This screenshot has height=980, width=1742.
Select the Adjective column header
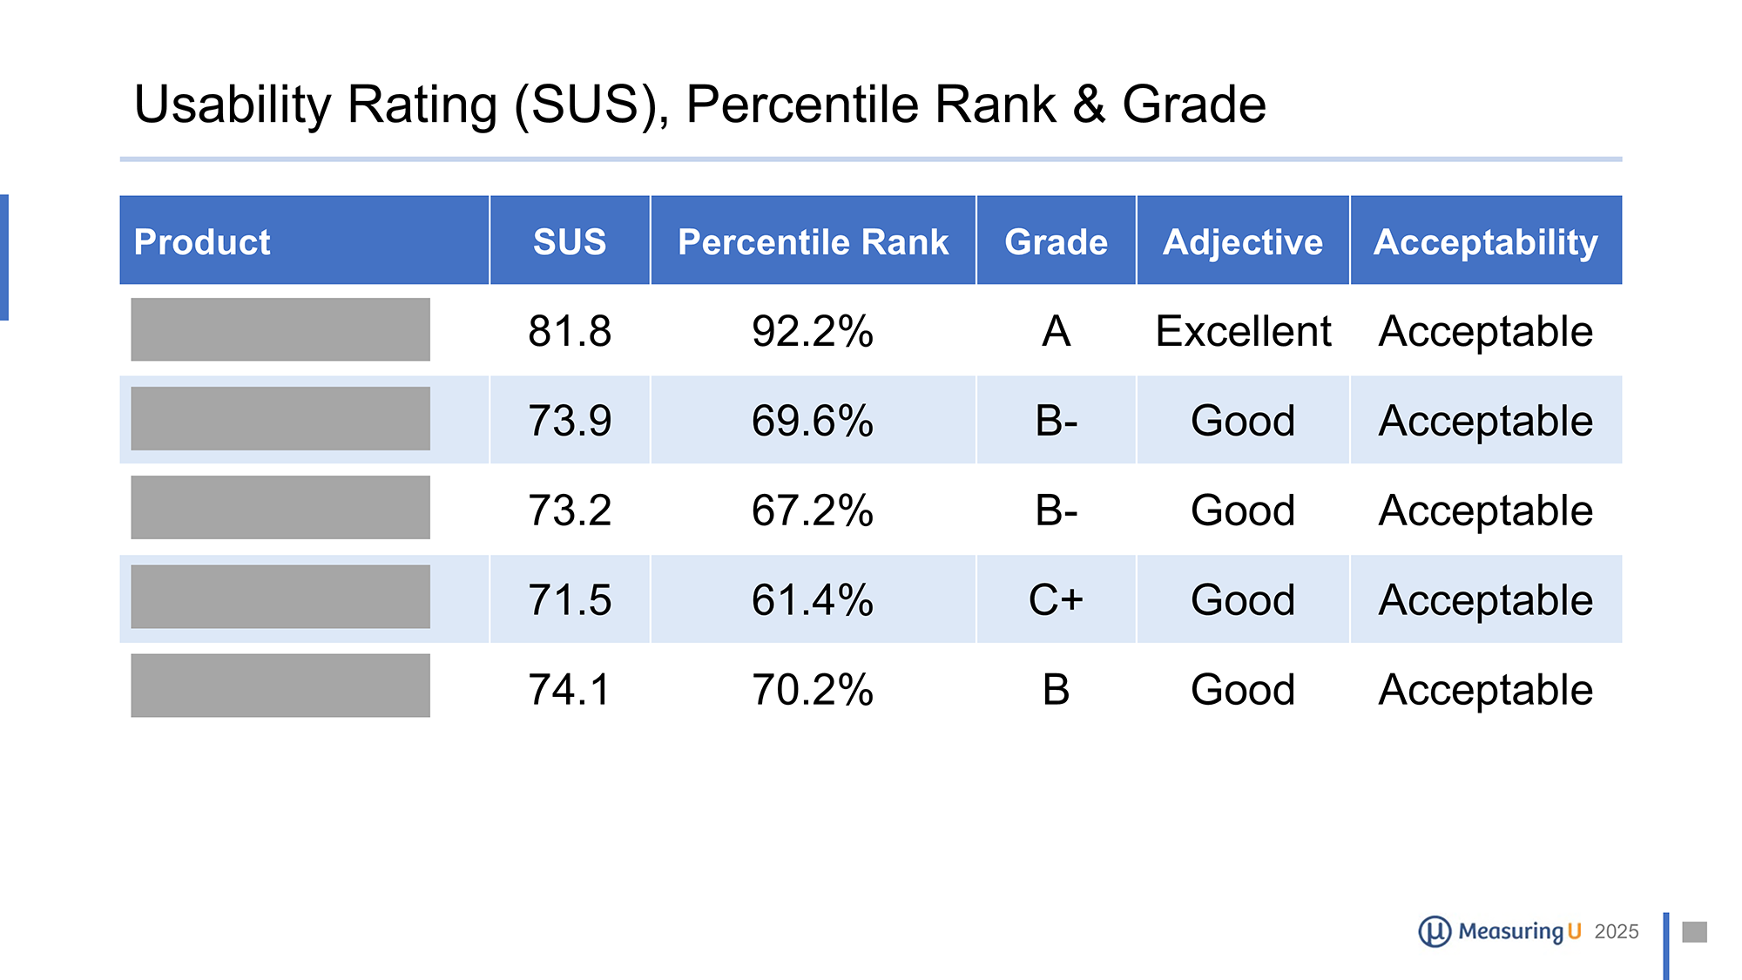tap(1242, 241)
